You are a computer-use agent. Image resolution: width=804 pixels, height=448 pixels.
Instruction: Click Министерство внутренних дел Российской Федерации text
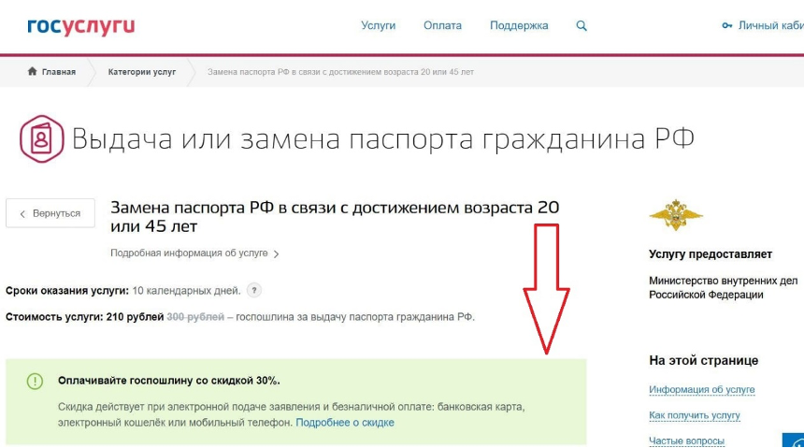click(723, 287)
